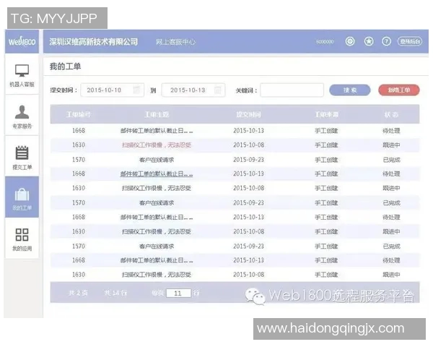Open calendar picker for start date 2015-10-10

(136, 90)
